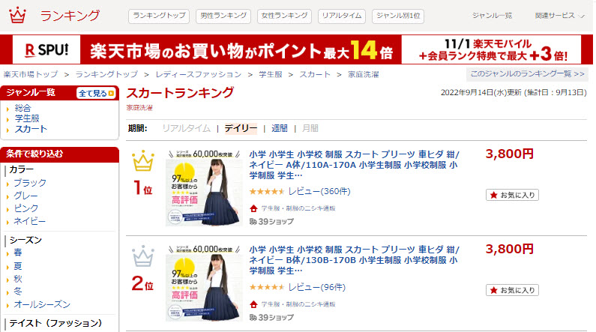Image resolution: width=596 pixels, height=332 pixels.
Task: Click review stars of first-ranked skirt
Action: coord(267,191)
